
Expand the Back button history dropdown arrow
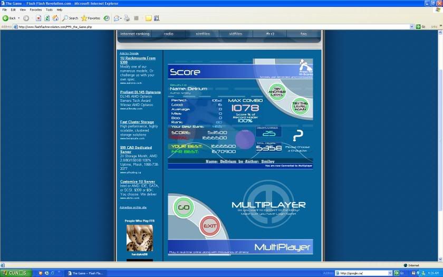(18, 18)
